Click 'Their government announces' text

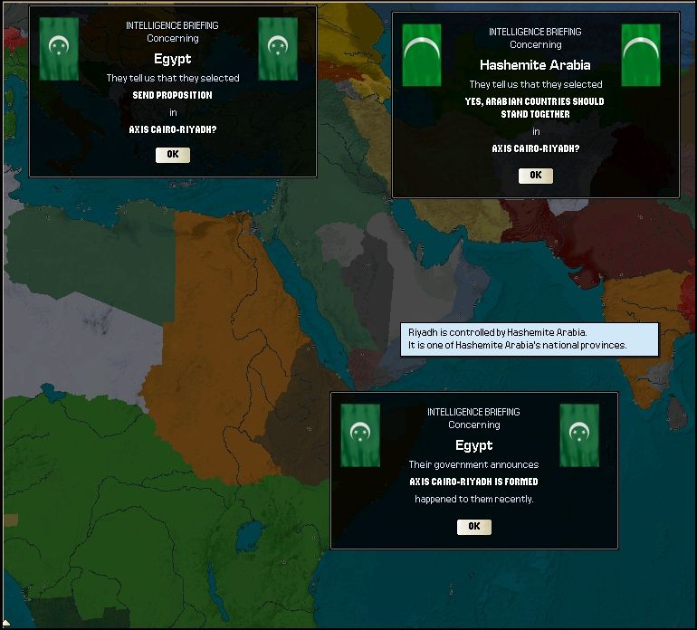point(473,464)
